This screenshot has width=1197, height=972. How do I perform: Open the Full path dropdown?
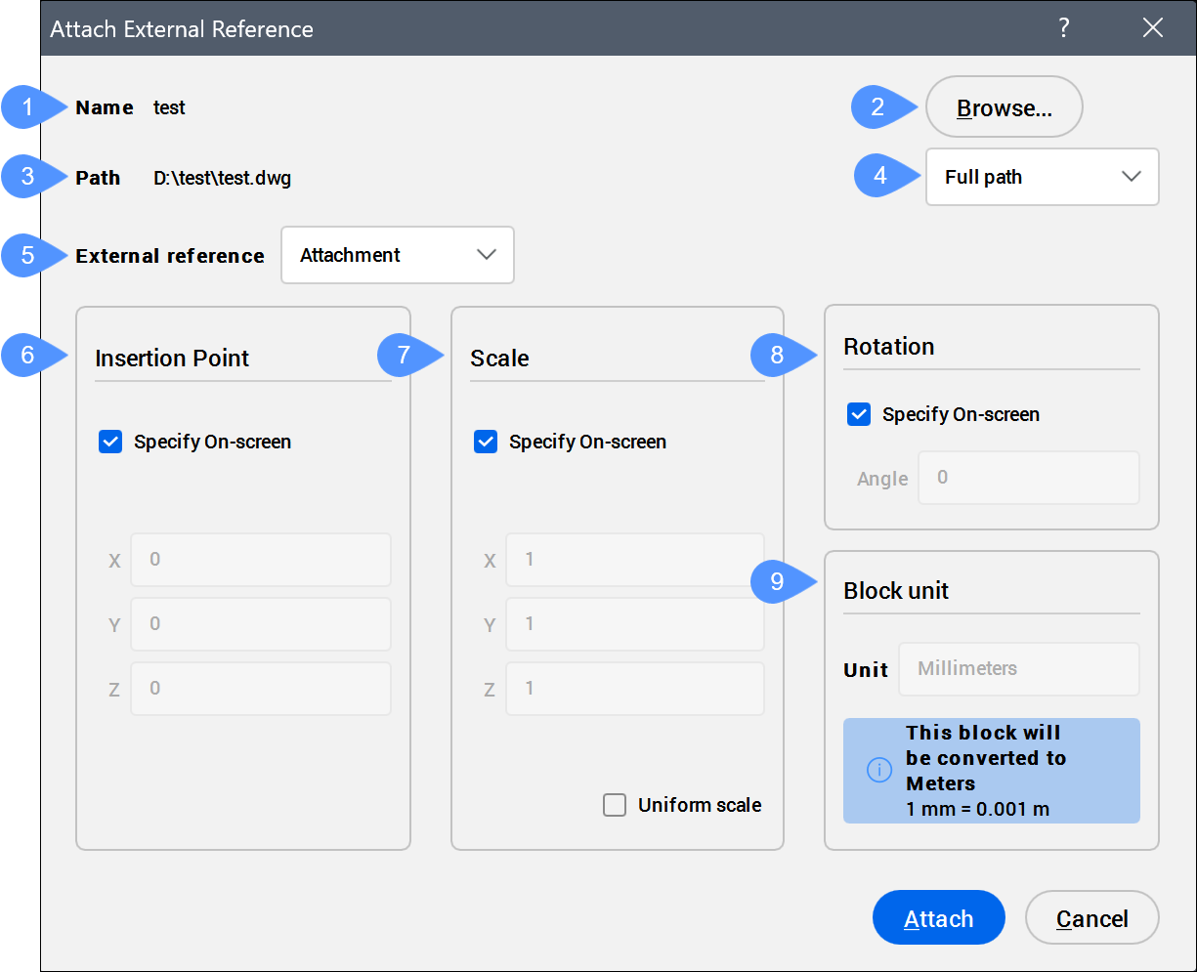click(1042, 177)
